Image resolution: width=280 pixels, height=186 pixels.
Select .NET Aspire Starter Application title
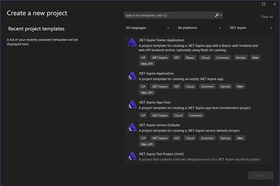(161, 40)
